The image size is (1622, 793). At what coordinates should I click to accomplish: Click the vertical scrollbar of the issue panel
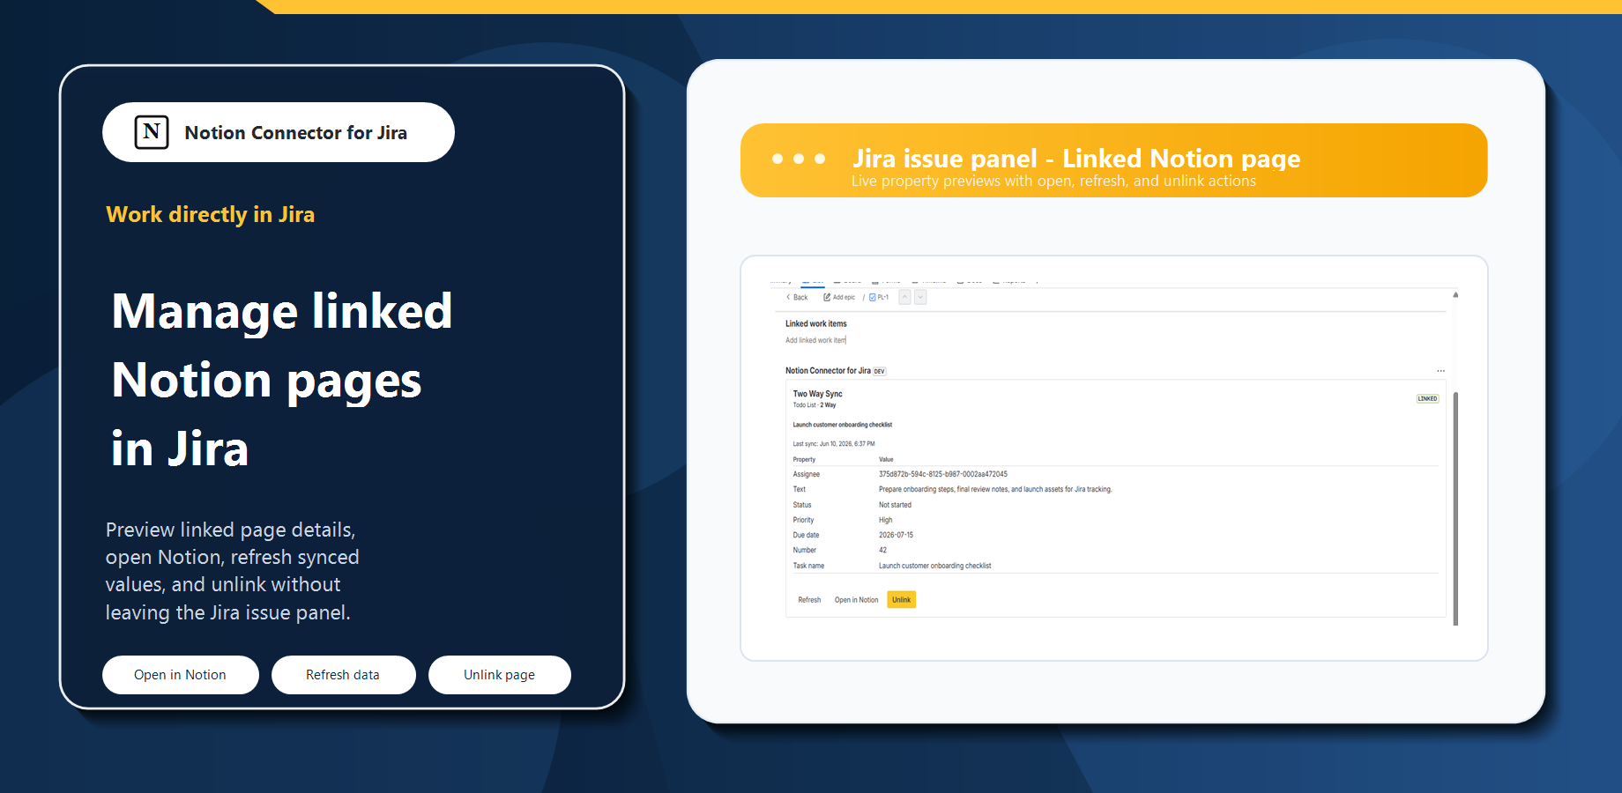[x=1455, y=508]
